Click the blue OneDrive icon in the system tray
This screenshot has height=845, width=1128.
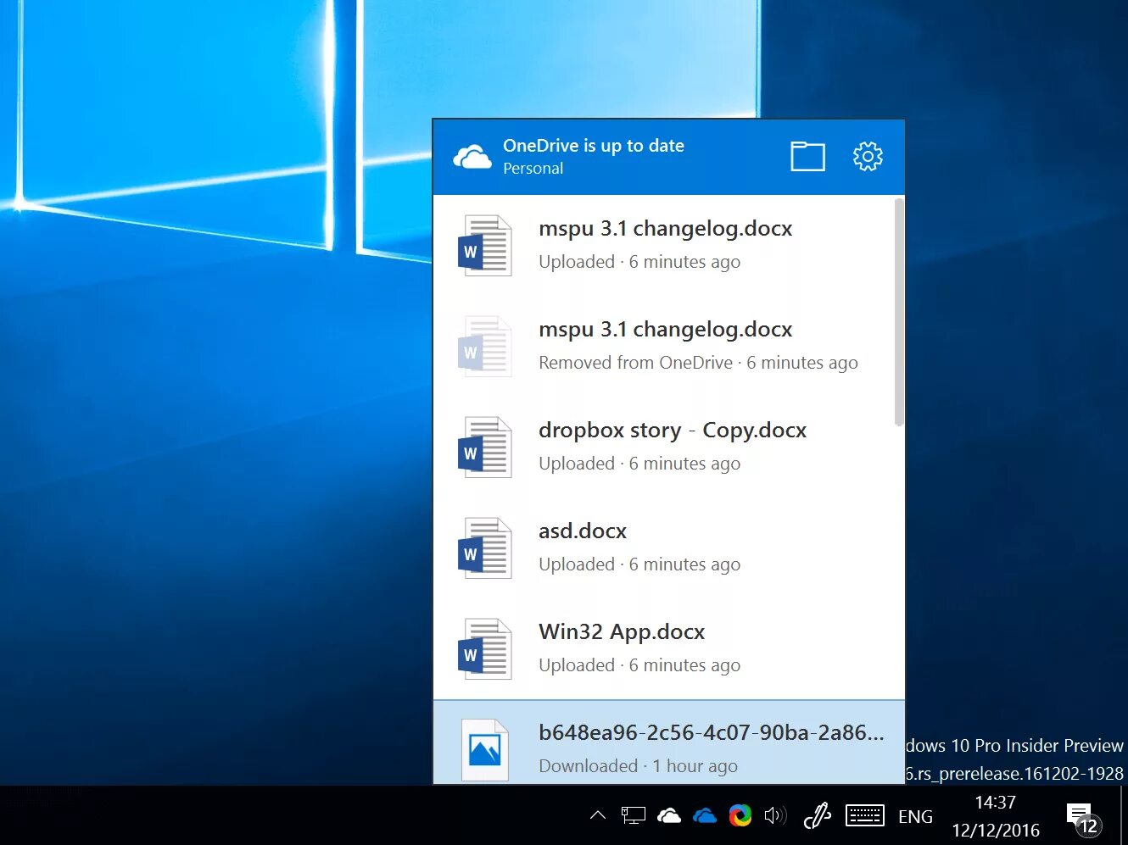coord(705,815)
